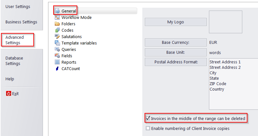Open Template variables icon

coord(57,43)
